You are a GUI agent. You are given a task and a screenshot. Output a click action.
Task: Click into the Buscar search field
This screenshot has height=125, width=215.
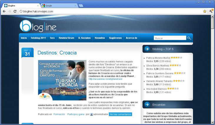[x=170, y=38]
